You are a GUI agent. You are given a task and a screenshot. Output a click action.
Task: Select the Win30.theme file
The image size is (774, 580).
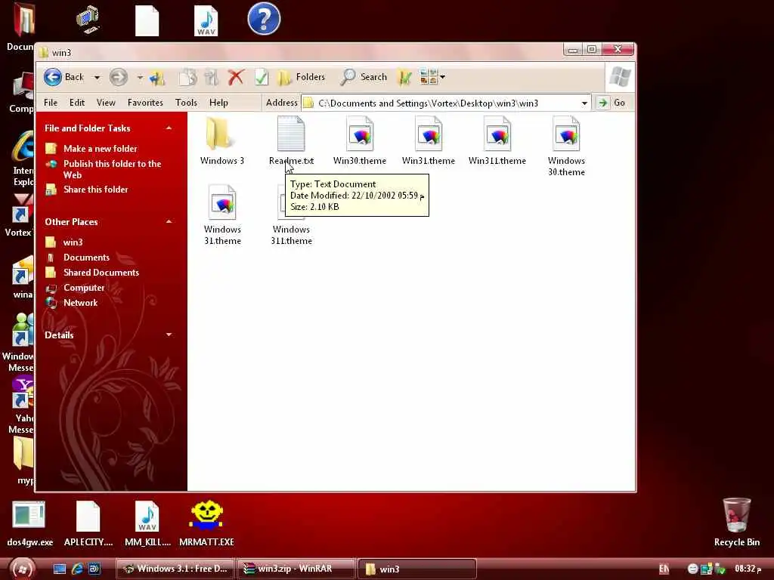point(360,141)
